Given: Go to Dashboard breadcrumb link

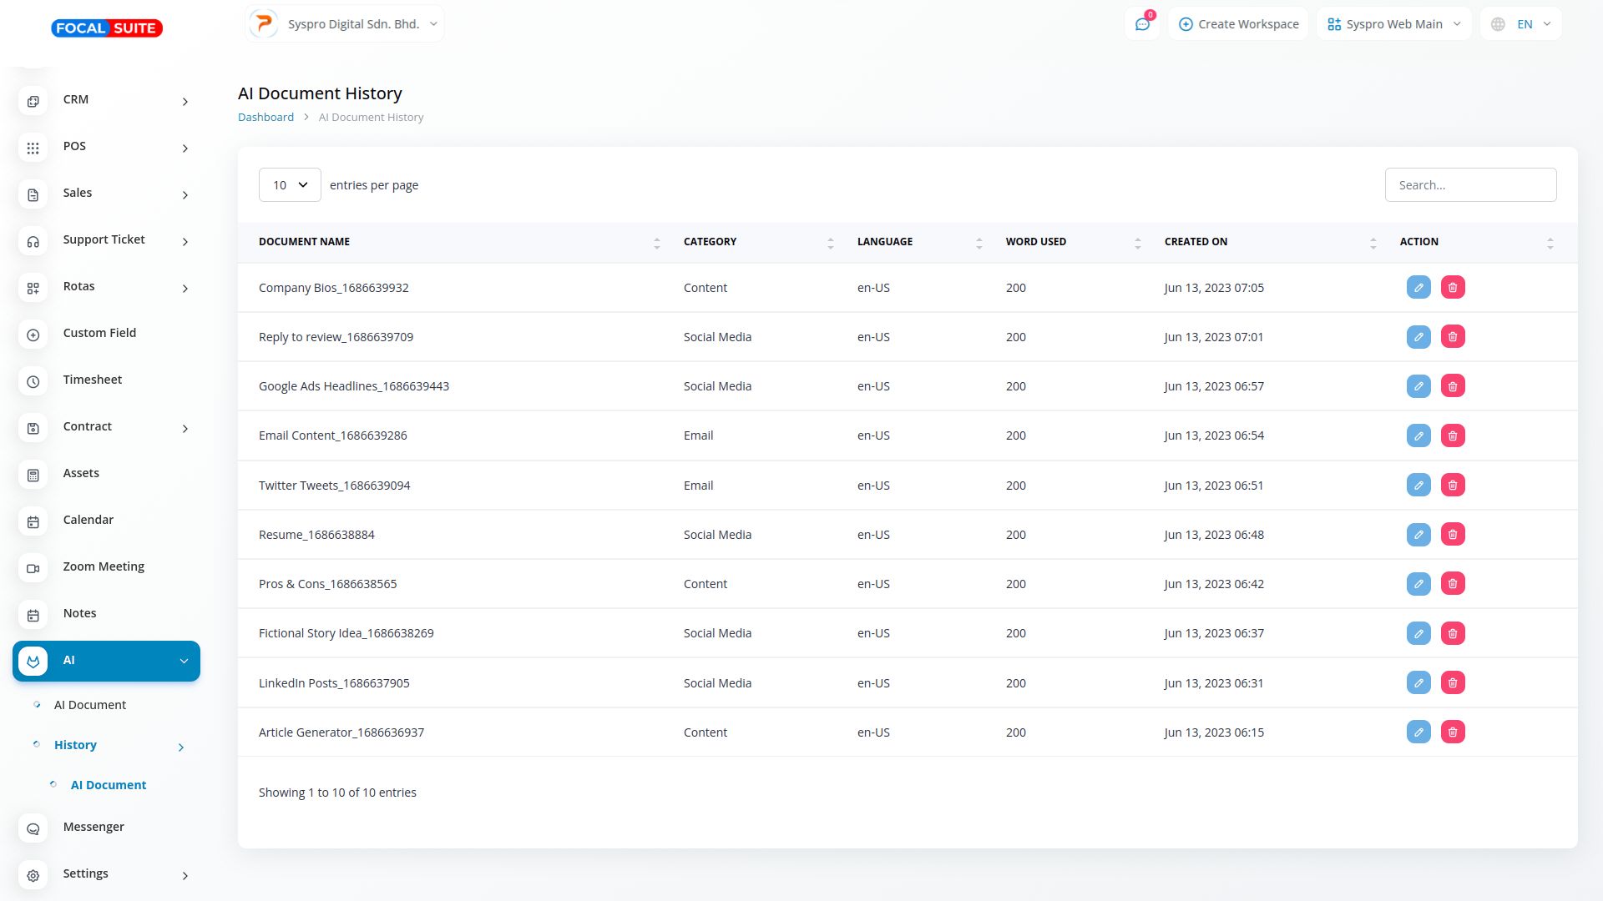Looking at the screenshot, I should pos(265,118).
